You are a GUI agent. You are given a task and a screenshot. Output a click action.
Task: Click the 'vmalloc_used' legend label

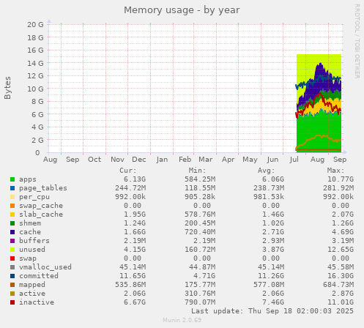[45, 267]
